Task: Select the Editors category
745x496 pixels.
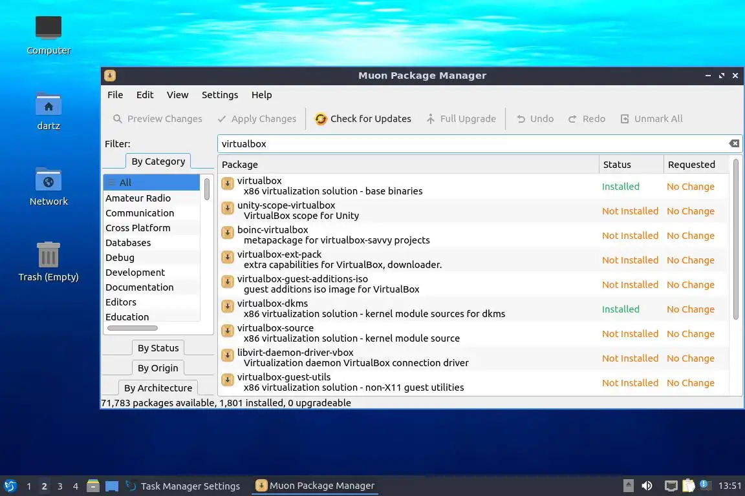Action: click(x=151, y=302)
